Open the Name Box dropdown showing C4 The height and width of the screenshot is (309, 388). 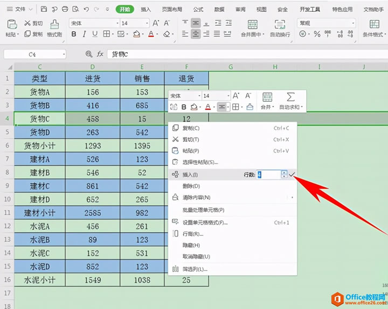64,54
